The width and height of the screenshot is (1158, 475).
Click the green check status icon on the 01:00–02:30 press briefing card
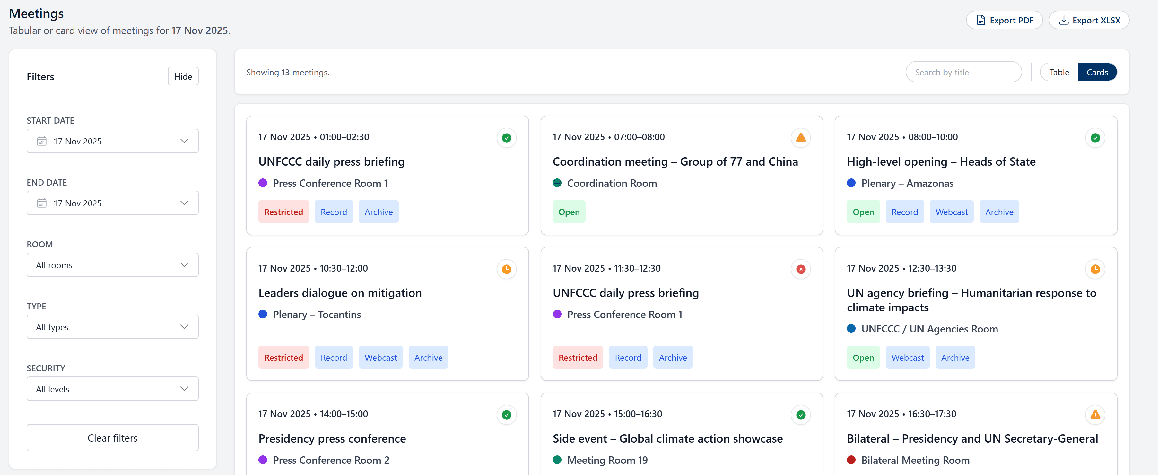pyautogui.click(x=506, y=138)
